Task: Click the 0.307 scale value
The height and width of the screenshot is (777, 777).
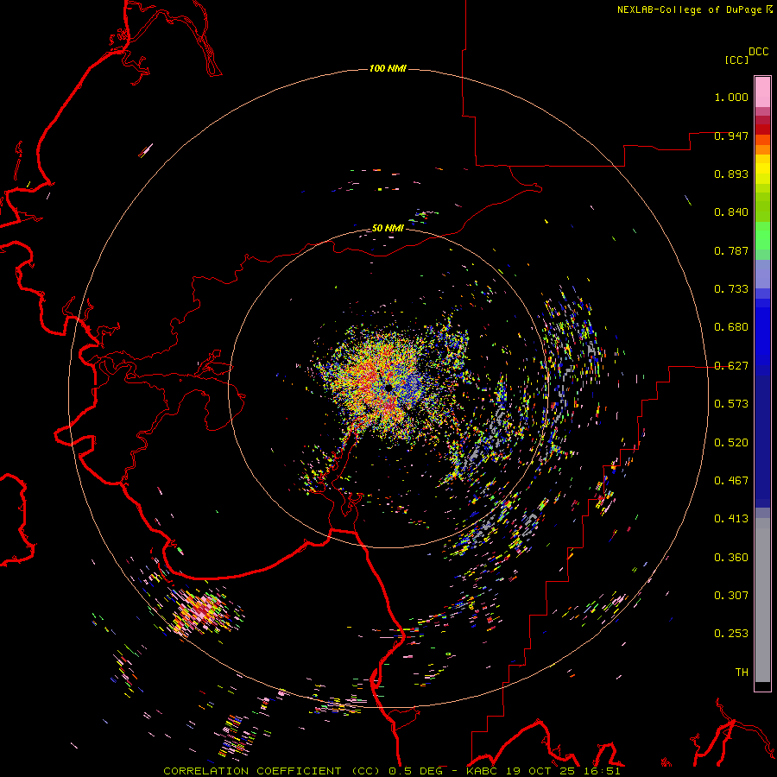Action: point(731,596)
